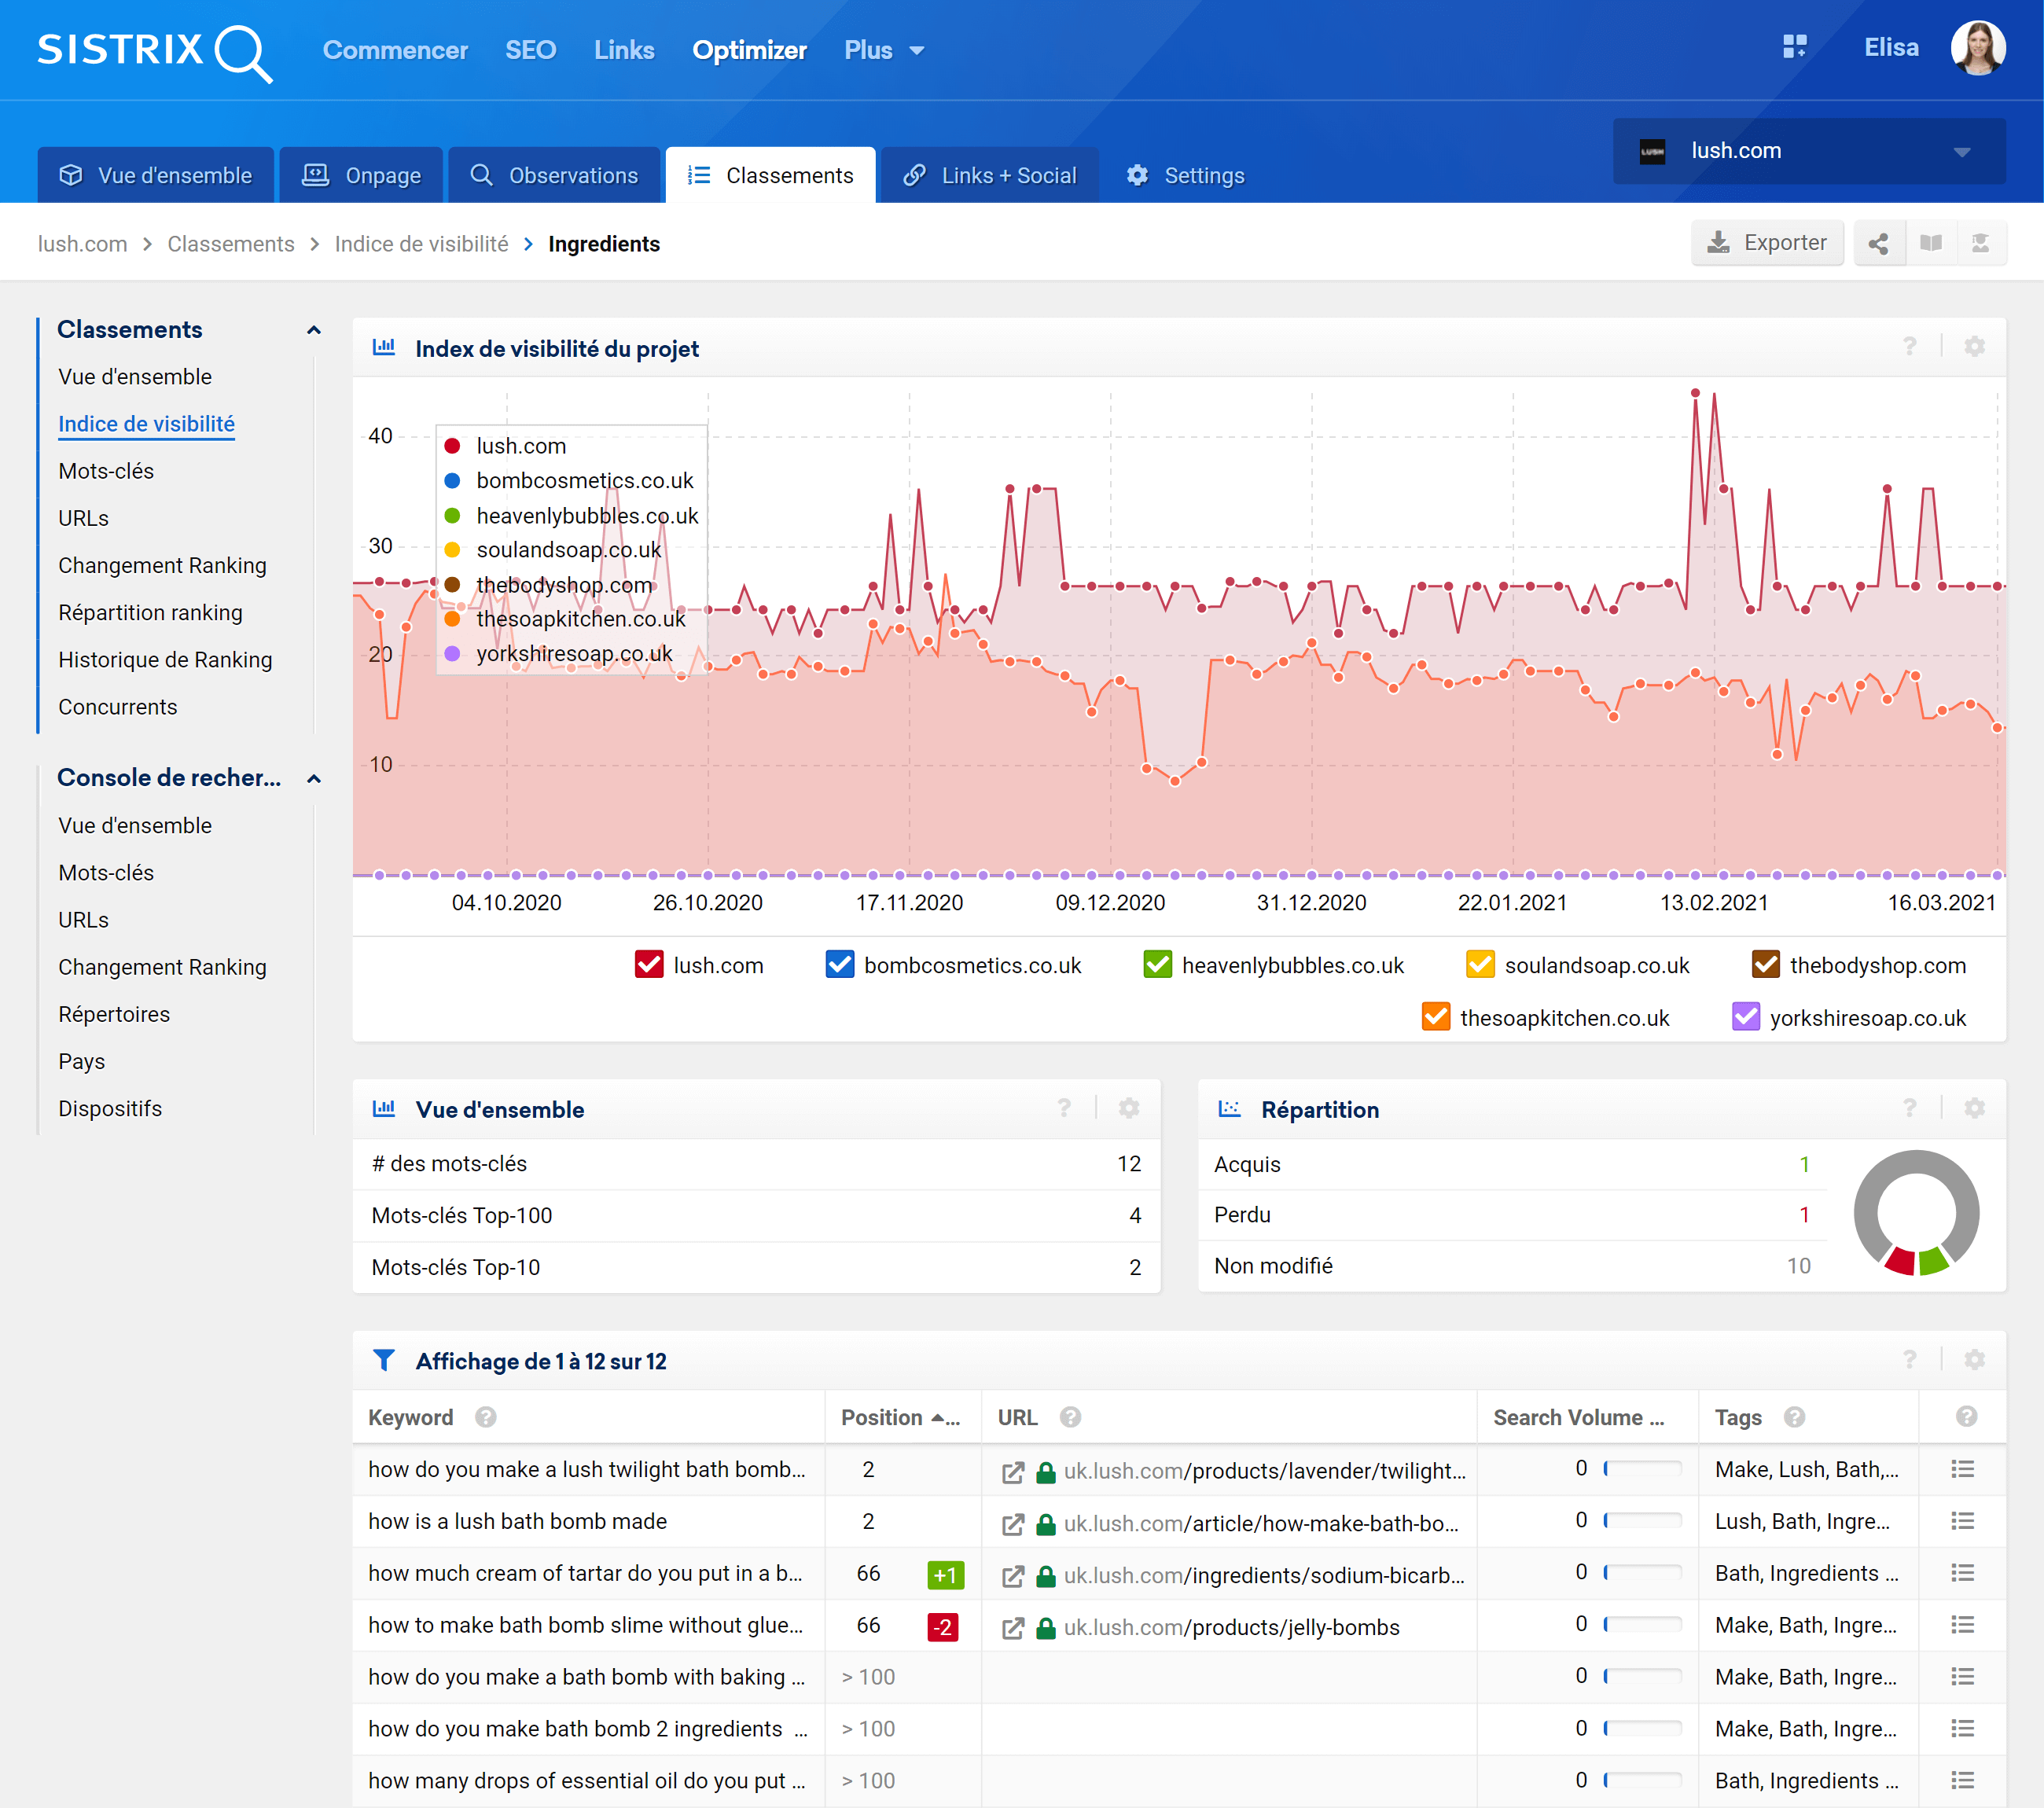Go to lush.com in the breadcrumb

tap(82, 244)
